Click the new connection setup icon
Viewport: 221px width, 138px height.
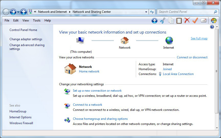[67, 92]
